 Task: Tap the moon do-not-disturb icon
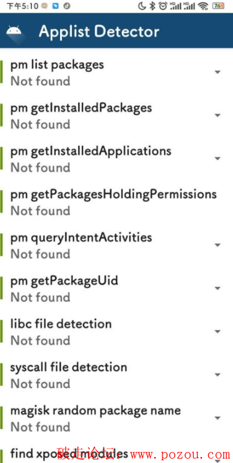click(x=142, y=6)
